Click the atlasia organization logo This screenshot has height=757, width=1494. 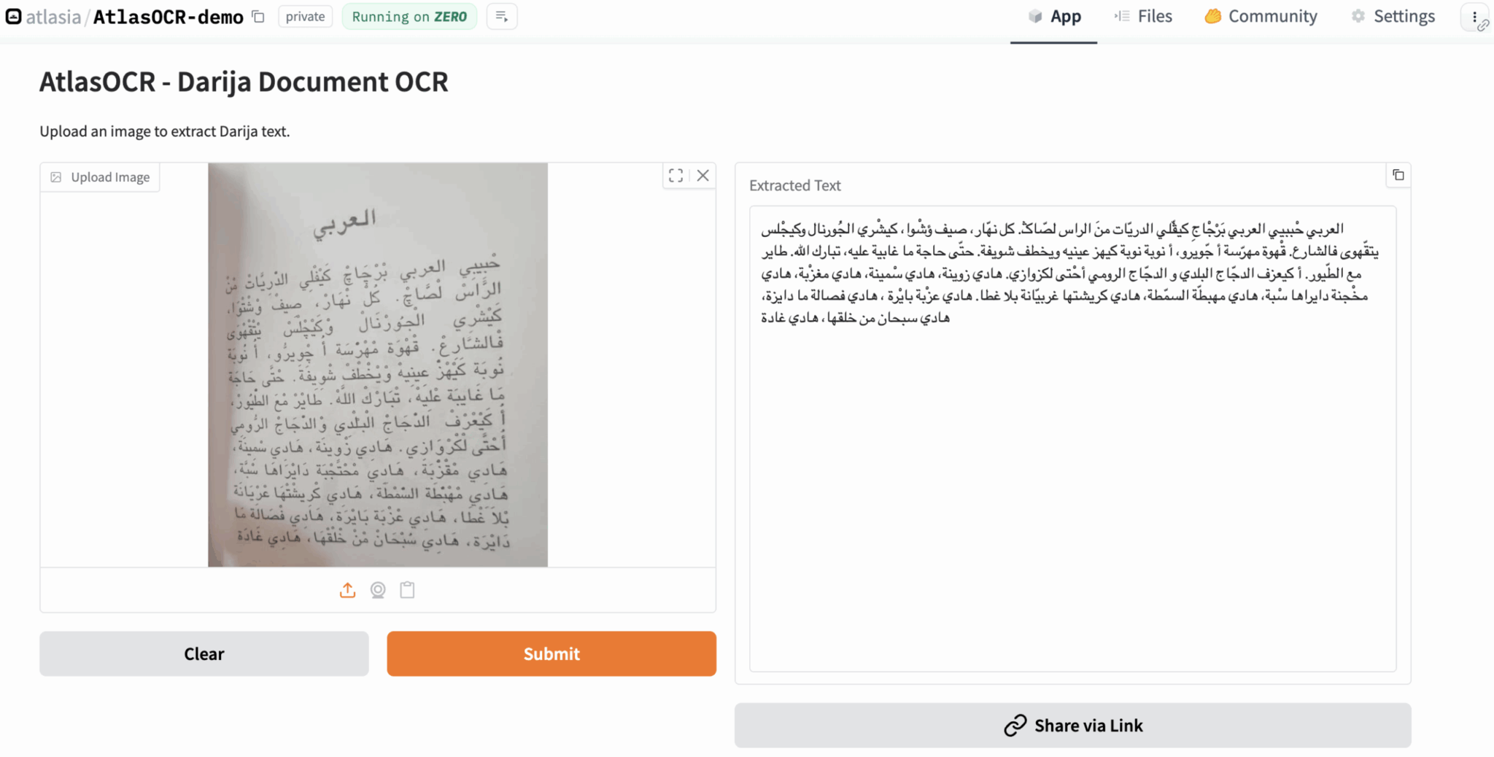12,16
